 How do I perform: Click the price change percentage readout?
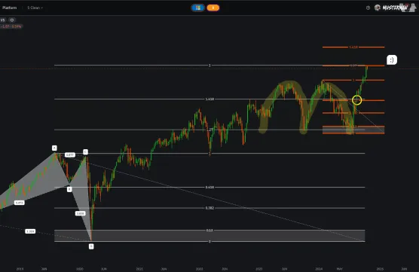[x=11, y=26]
